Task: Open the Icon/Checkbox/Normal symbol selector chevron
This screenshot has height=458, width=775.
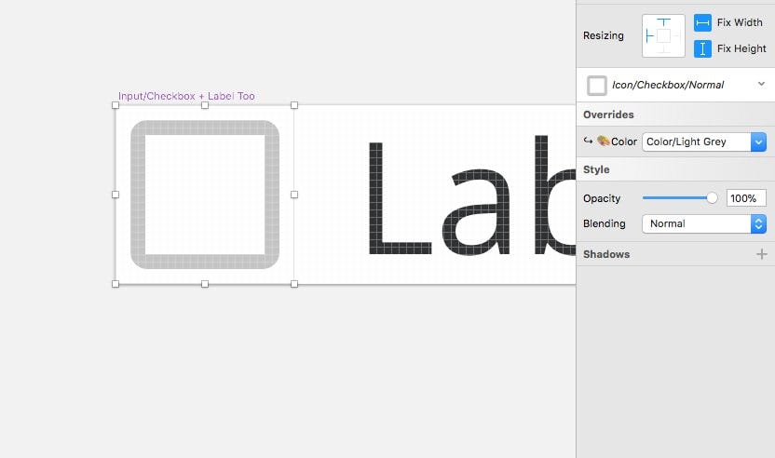Action: 761,84
